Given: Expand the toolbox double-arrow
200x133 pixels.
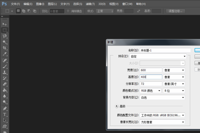Looking at the screenshot, I should pyautogui.click(x=2, y=16).
